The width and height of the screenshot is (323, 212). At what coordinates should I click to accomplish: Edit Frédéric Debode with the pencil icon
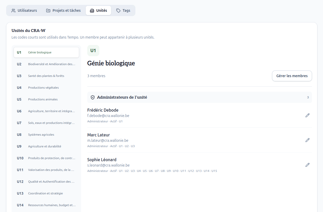tap(307, 115)
